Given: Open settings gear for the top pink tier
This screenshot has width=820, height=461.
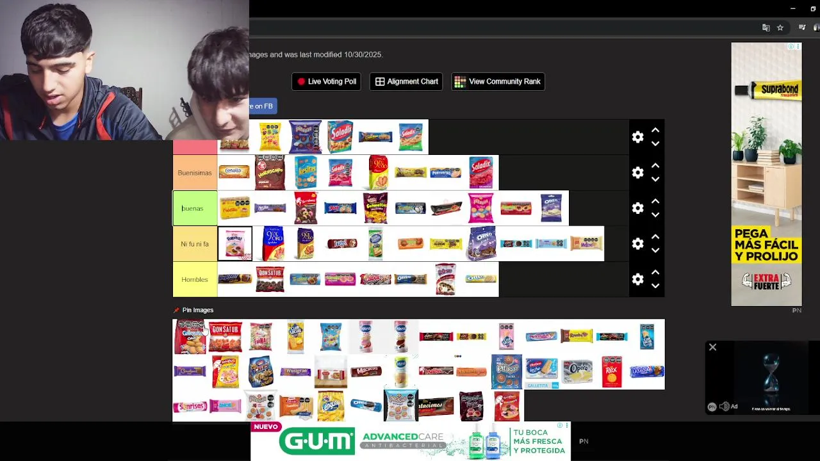Looking at the screenshot, I should (x=637, y=137).
